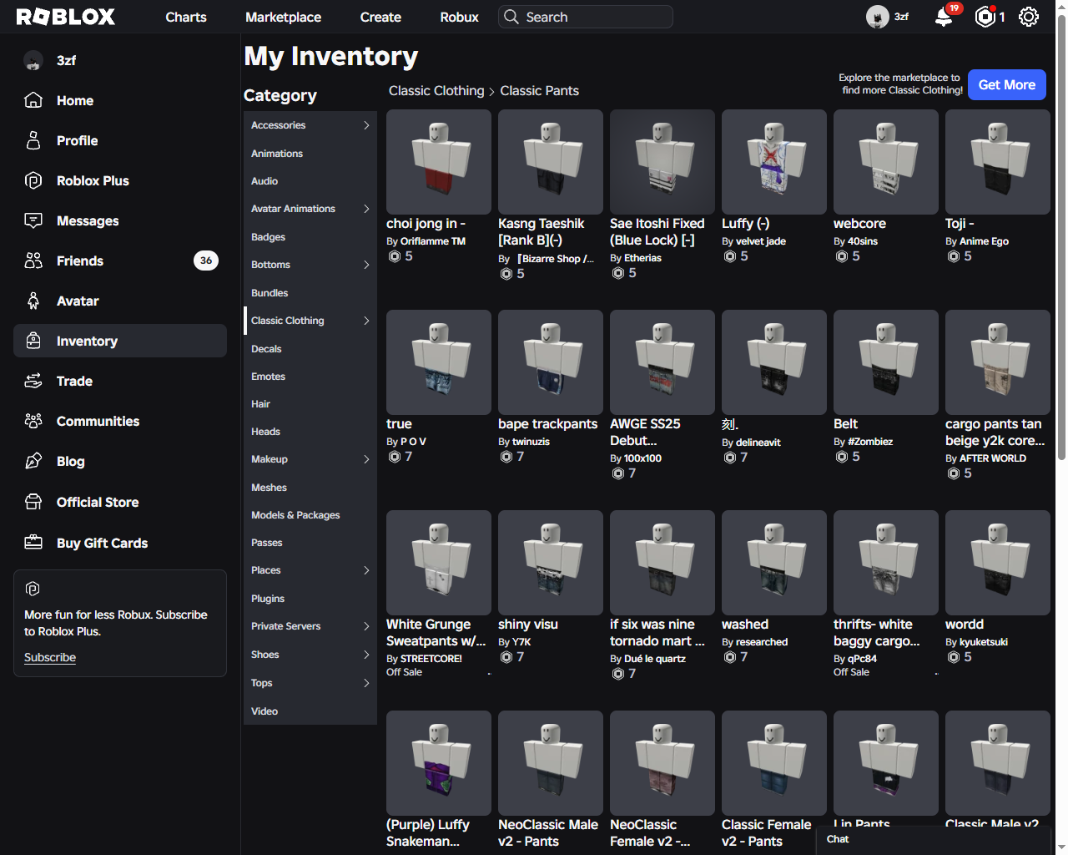Open the shiny visu pants thumbnail
The height and width of the screenshot is (855, 1068).
click(x=551, y=563)
